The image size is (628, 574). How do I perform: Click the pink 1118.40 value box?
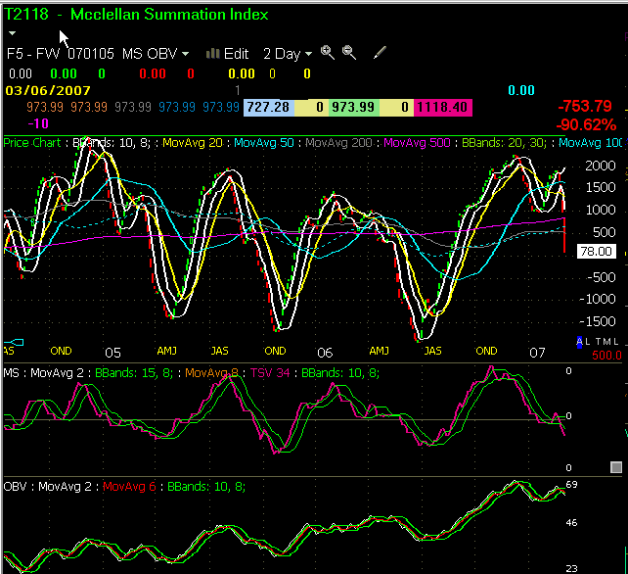pyautogui.click(x=444, y=106)
